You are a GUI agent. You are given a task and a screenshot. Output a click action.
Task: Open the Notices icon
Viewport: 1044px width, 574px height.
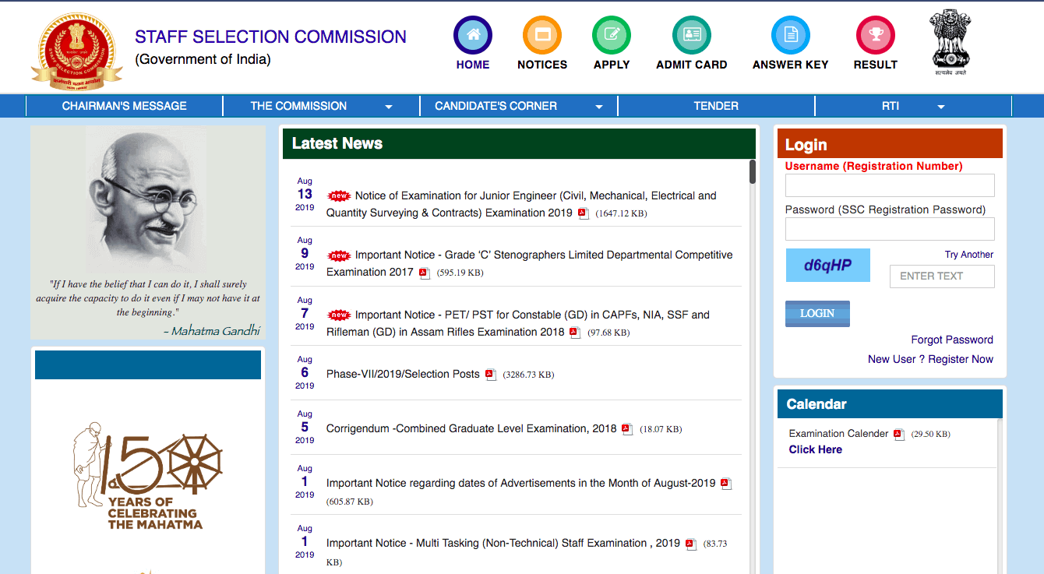(542, 35)
